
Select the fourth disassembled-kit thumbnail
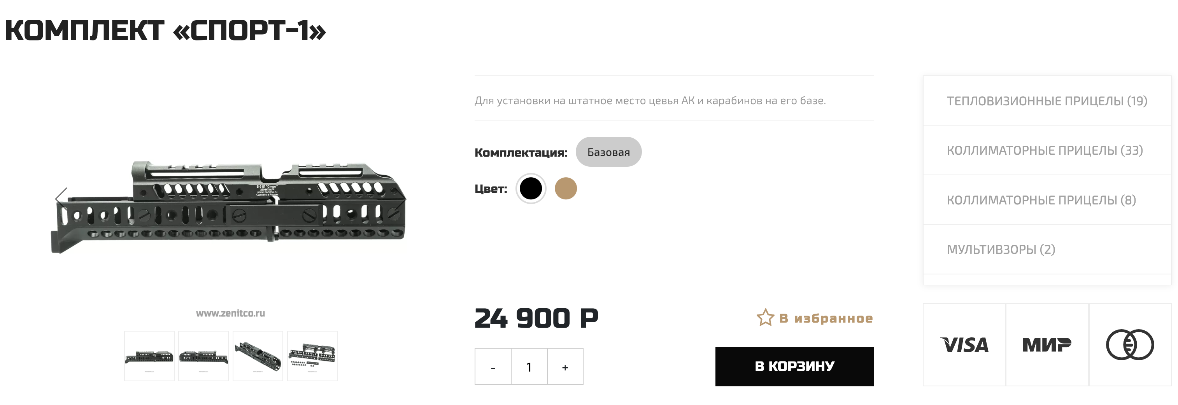[312, 356]
